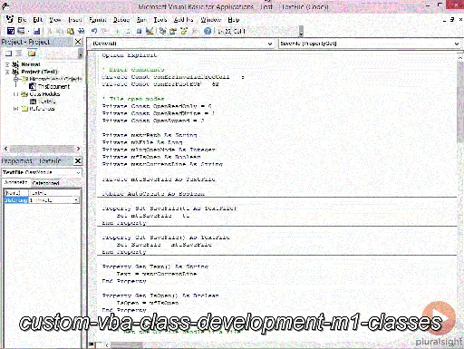Viewport: 464px width, 349px height.
Task: Click the Procedure View button at bottom-left
Action: point(92,344)
